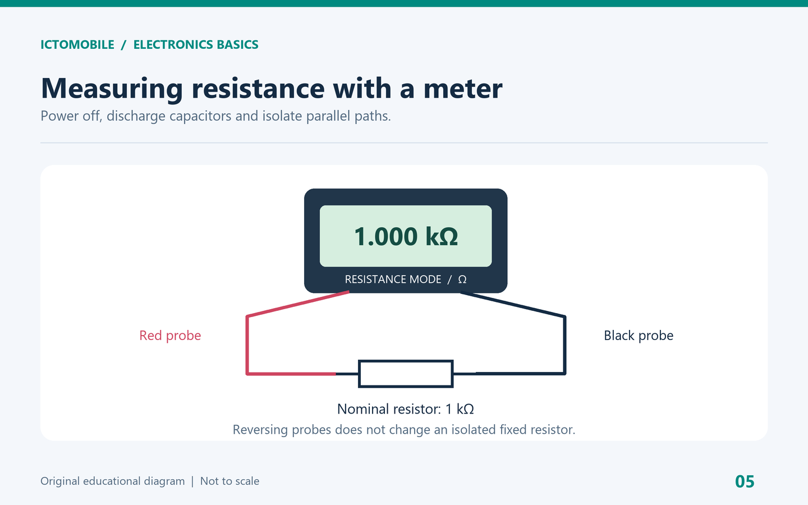Select the ELECTRONICS BASICS breadcrumb

point(196,45)
